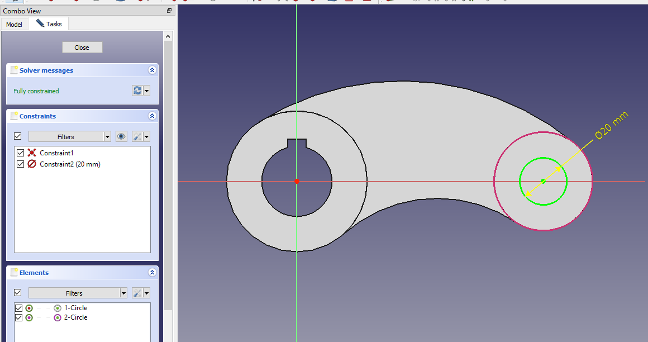The height and width of the screenshot is (342, 648).
Task: Click the task panel scrollbar up arrow
Action: [168, 36]
